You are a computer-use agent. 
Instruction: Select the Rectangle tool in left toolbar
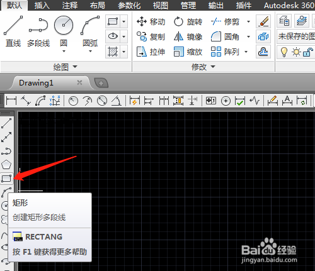6,179
